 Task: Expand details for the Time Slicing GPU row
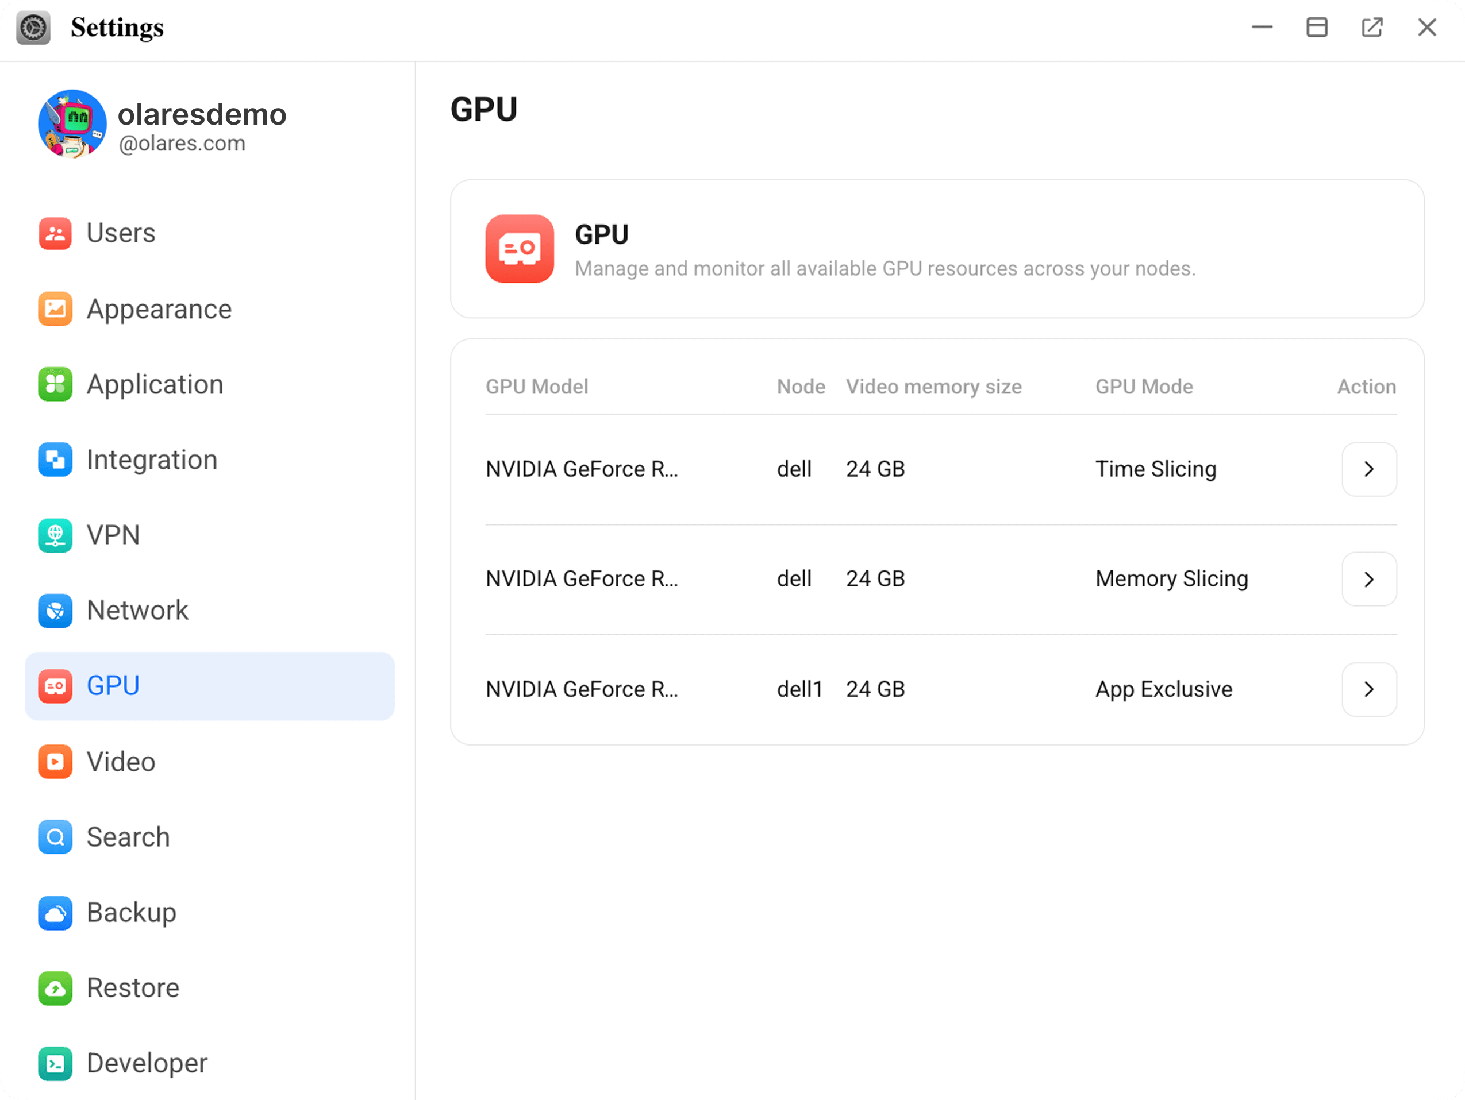[x=1369, y=469]
